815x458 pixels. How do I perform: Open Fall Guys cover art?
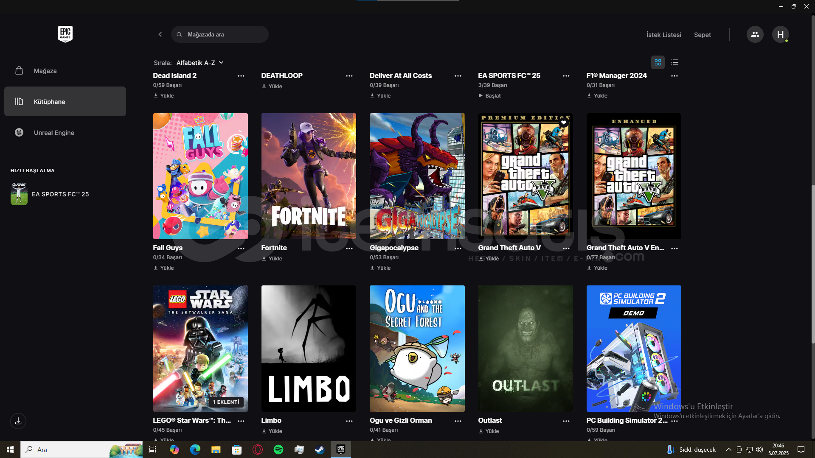200,176
